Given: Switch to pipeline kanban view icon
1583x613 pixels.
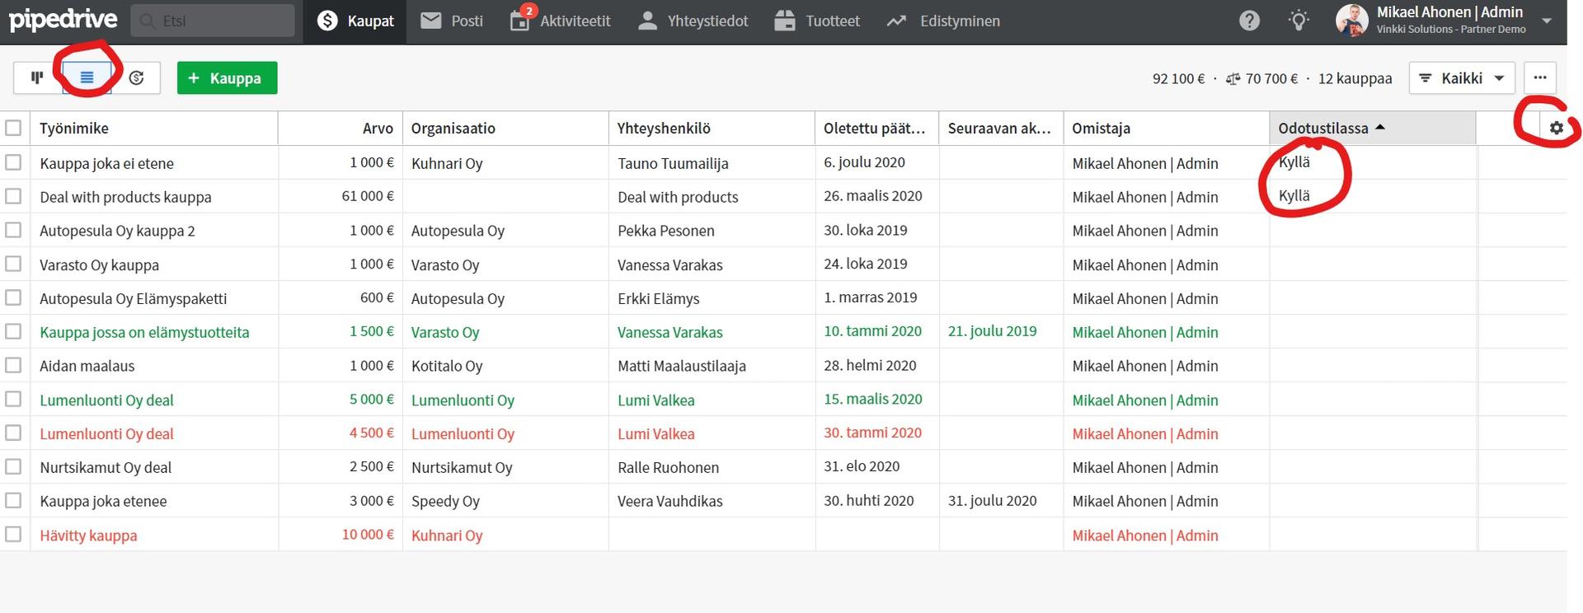Looking at the screenshot, I should coord(37,78).
